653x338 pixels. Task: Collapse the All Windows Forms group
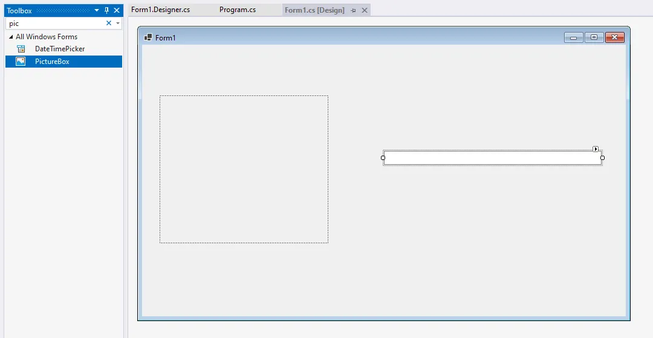(x=11, y=37)
